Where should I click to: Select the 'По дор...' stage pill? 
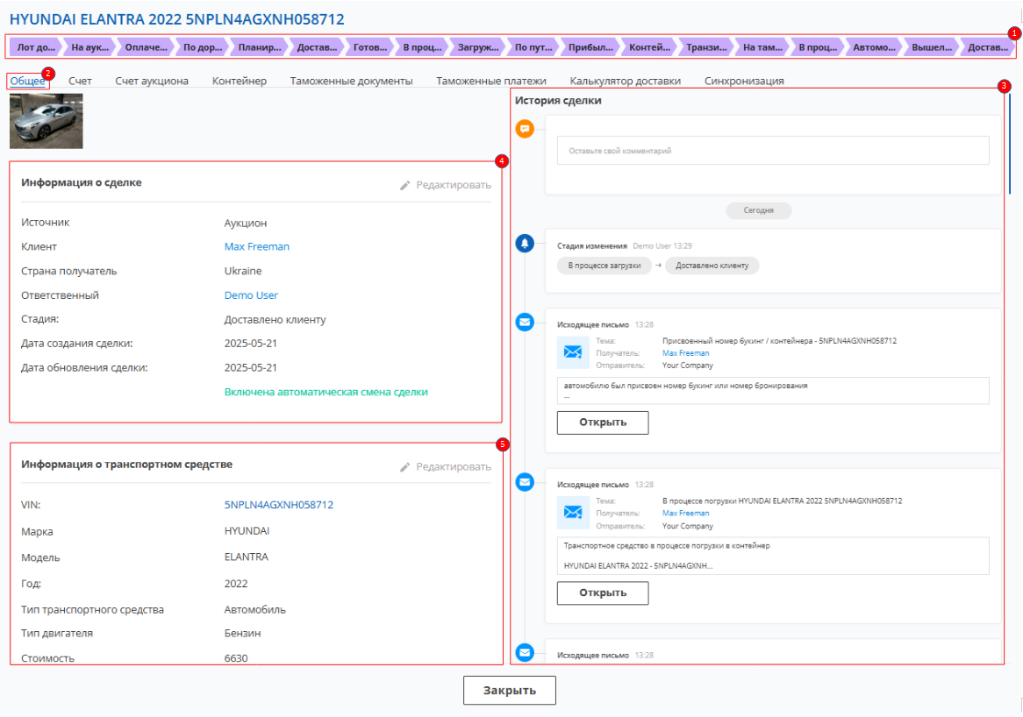click(203, 47)
